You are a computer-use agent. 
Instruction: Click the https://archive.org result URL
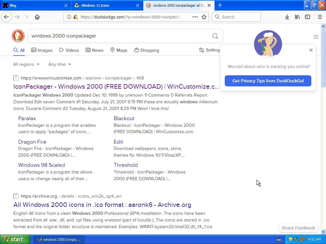39,196
